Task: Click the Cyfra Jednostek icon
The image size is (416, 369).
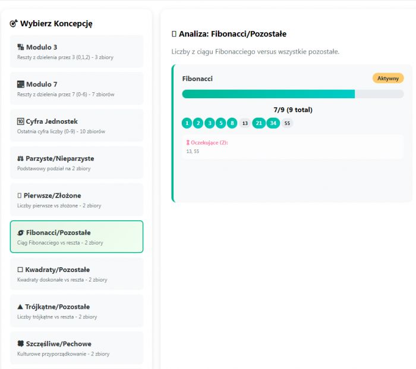Action: [x=21, y=121]
